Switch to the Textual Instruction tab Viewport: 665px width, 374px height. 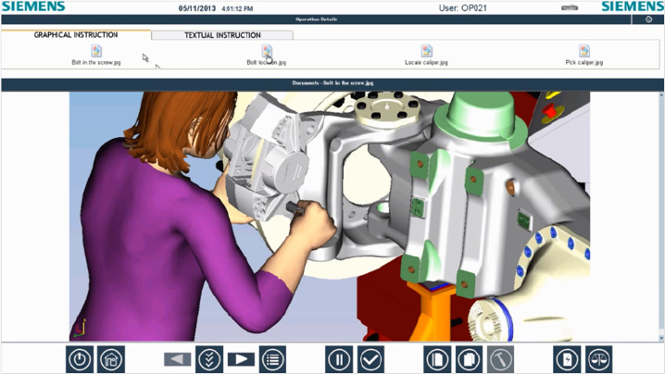coord(222,35)
